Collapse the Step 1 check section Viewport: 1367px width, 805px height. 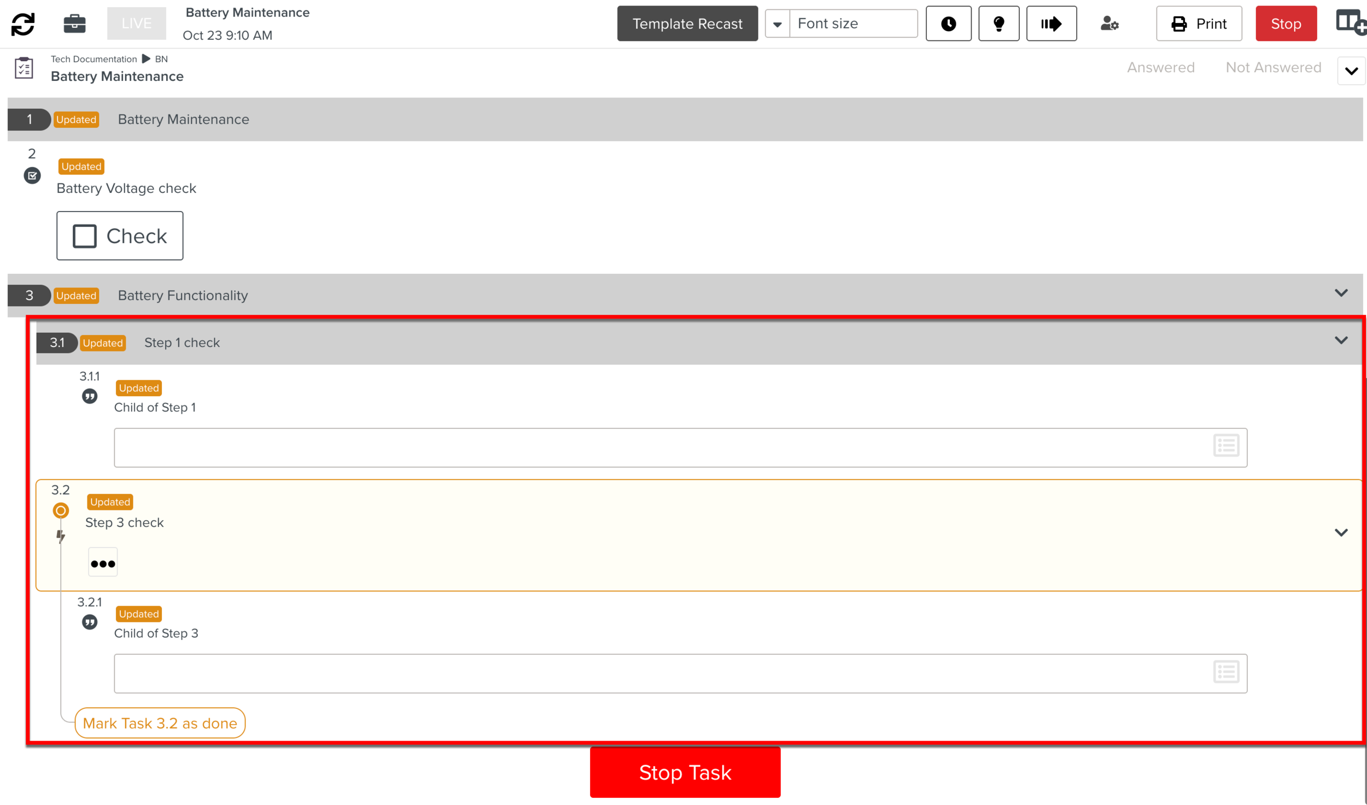coord(1341,340)
